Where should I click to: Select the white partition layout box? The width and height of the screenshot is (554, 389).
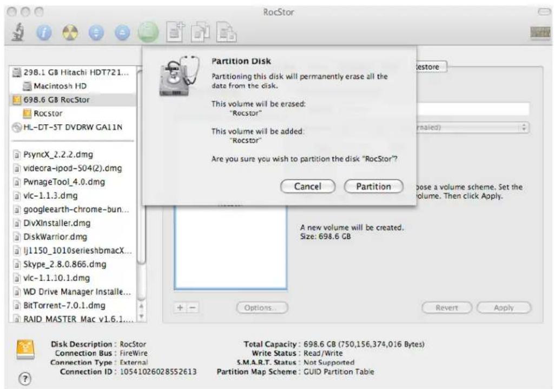coord(230,247)
